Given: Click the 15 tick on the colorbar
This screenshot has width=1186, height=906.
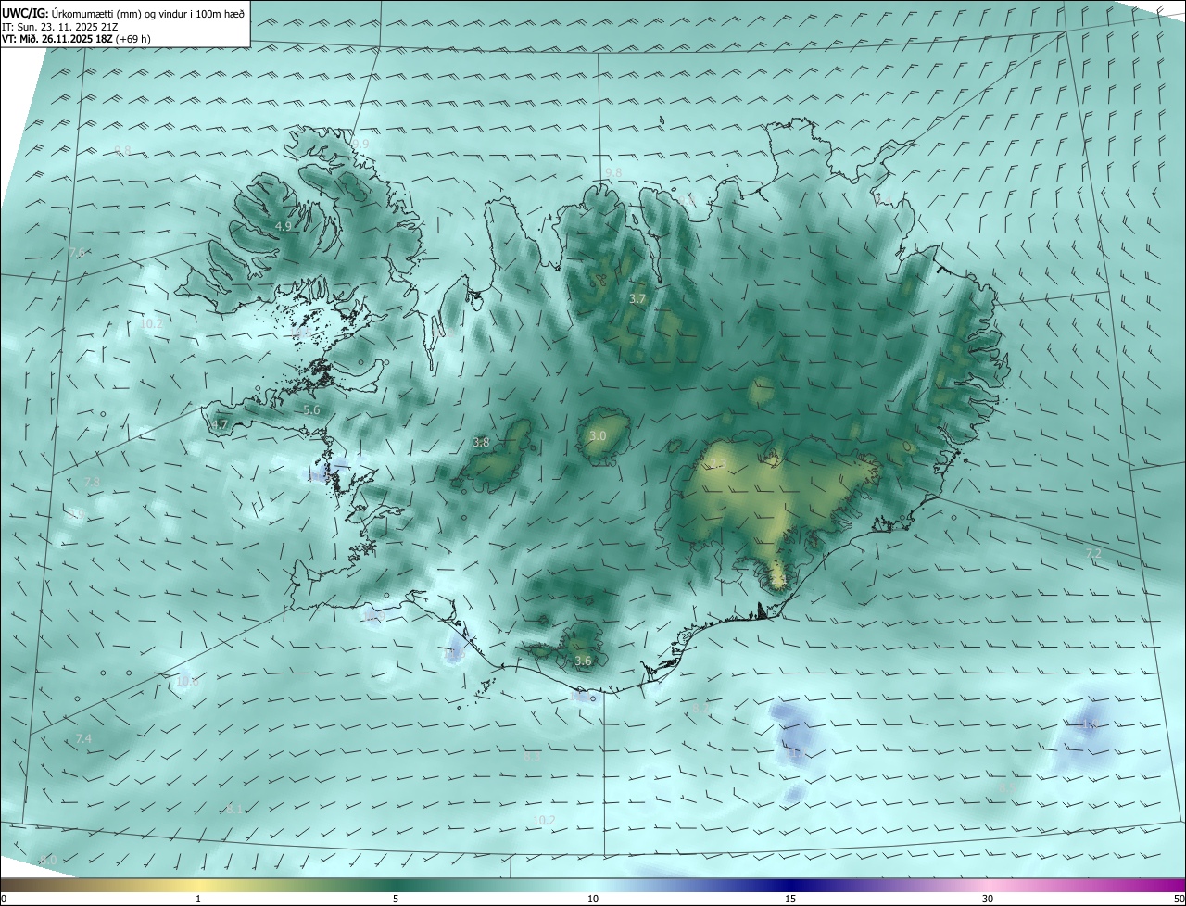Looking at the screenshot, I should coord(790,899).
